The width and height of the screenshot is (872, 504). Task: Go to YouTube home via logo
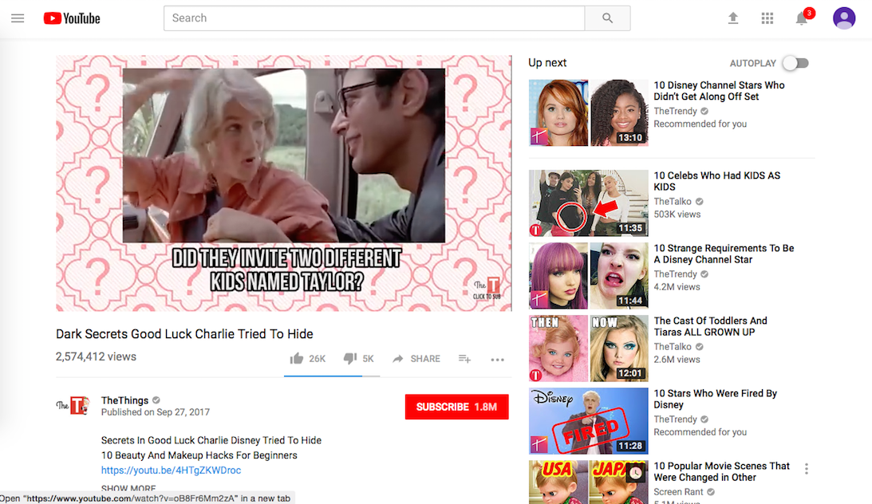[72, 18]
